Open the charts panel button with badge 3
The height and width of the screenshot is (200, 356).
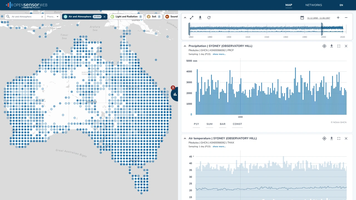175,94
